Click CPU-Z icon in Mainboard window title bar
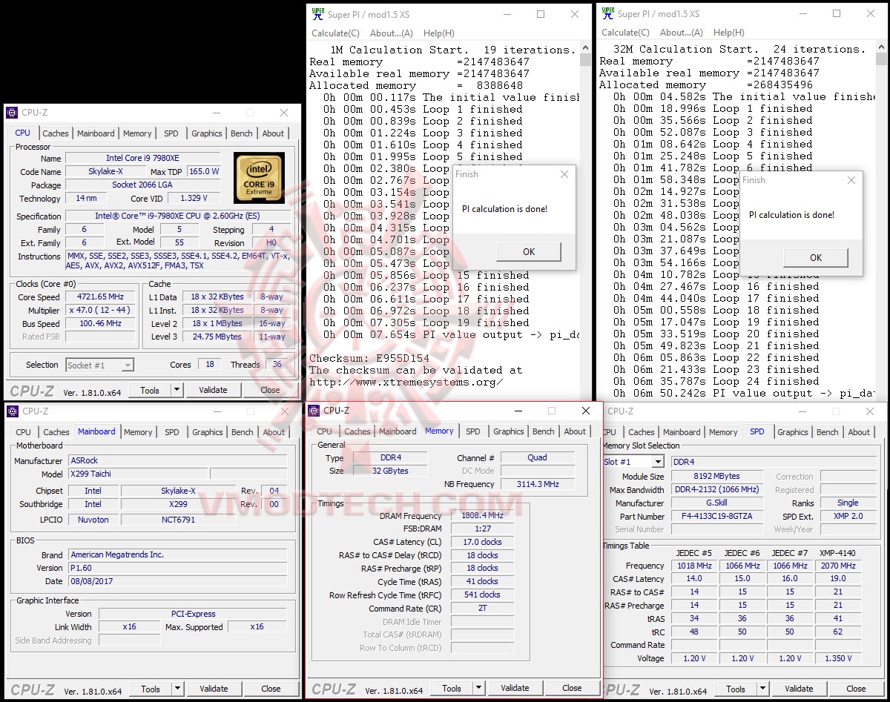 [13, 411]
